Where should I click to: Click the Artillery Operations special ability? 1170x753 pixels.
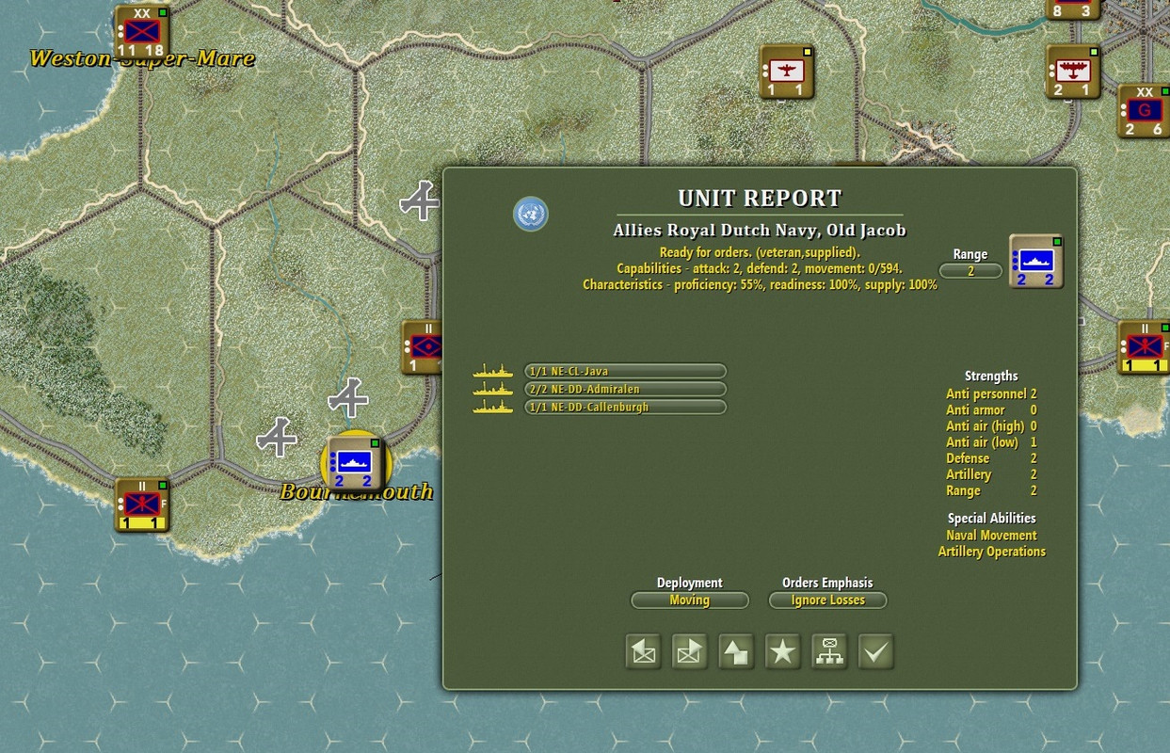point(992,552)
